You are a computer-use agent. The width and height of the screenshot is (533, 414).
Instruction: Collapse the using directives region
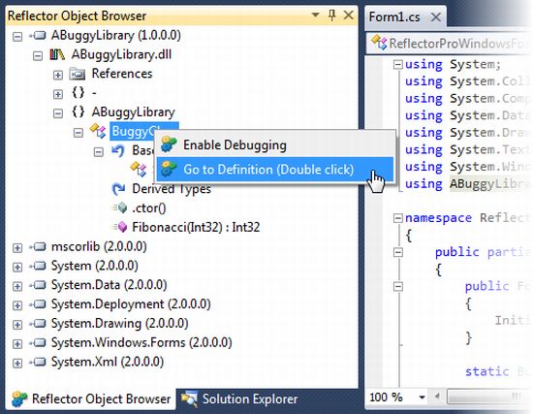pyautogui.click(x=397, y=64)
